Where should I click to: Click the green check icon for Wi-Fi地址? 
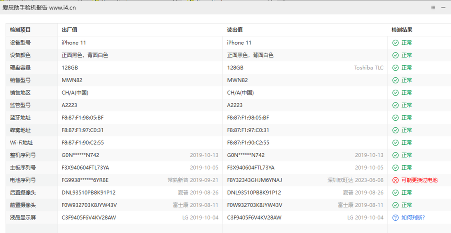point(395,143)
